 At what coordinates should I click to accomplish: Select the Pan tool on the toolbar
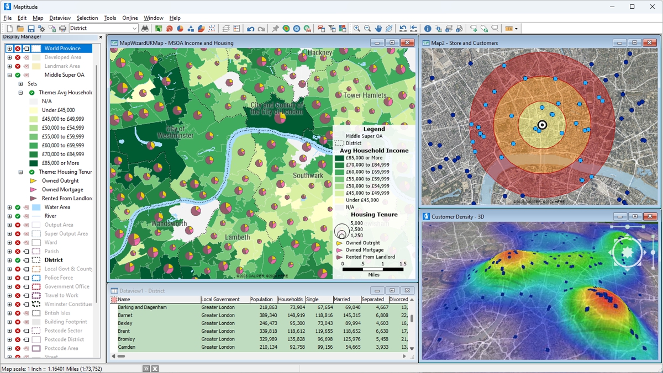coord(380,28)
